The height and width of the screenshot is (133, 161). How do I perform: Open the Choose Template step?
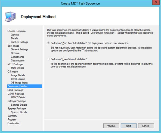pos(16,31)
